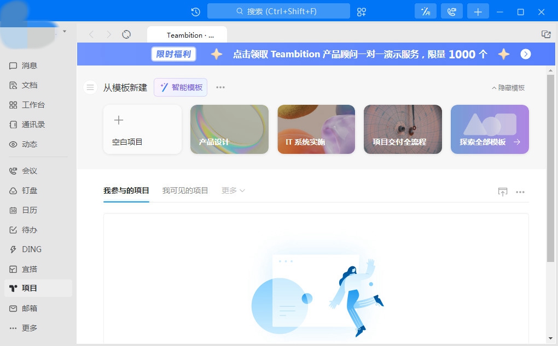Screen dimensions: 558x346
Task: Click the plus button in title bar
Action: (478, 11)
